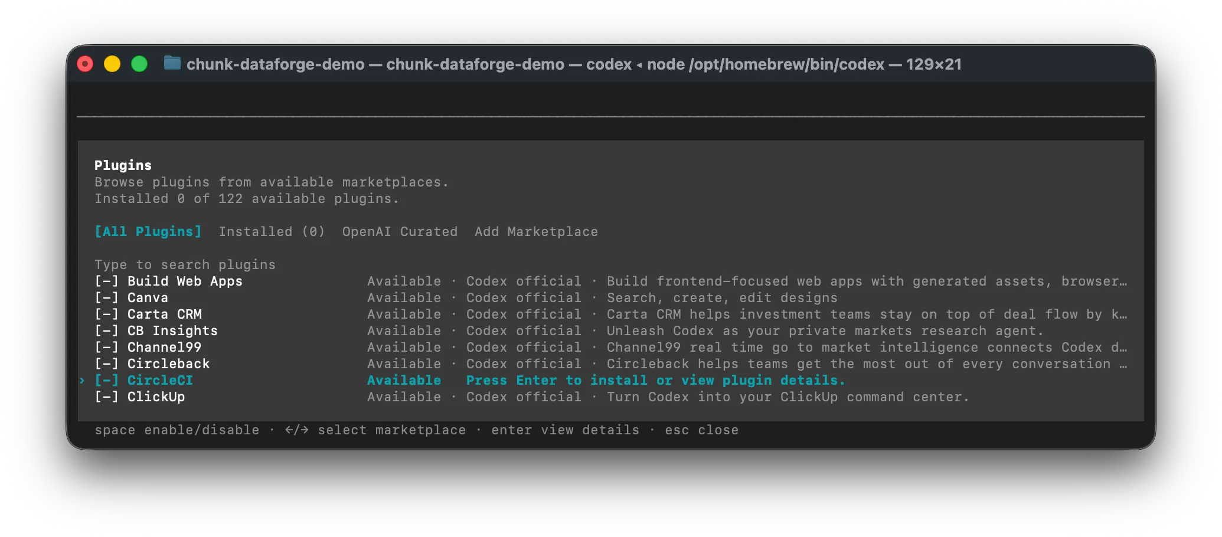The height and width of the screenshot is (537, 1222).
Task: Click Press Enter to install or view text
Action: pyautogui.click(x=656, y=381)
